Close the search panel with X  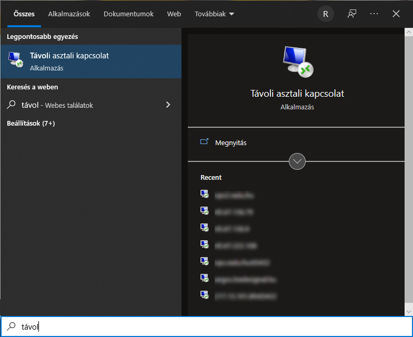point(396,14)
